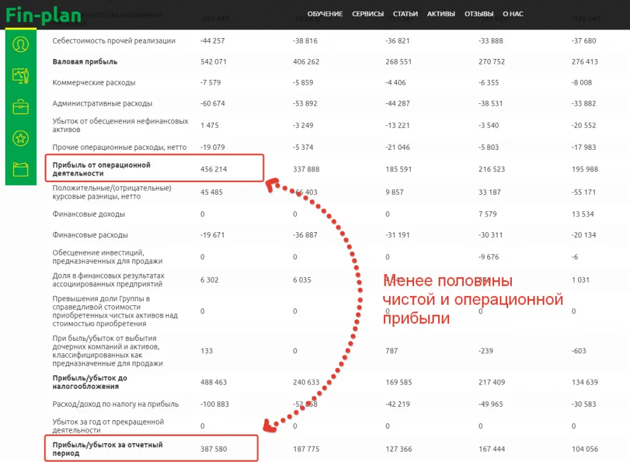
Task: Click the associates share value 6 302
Action: [209, 280]
